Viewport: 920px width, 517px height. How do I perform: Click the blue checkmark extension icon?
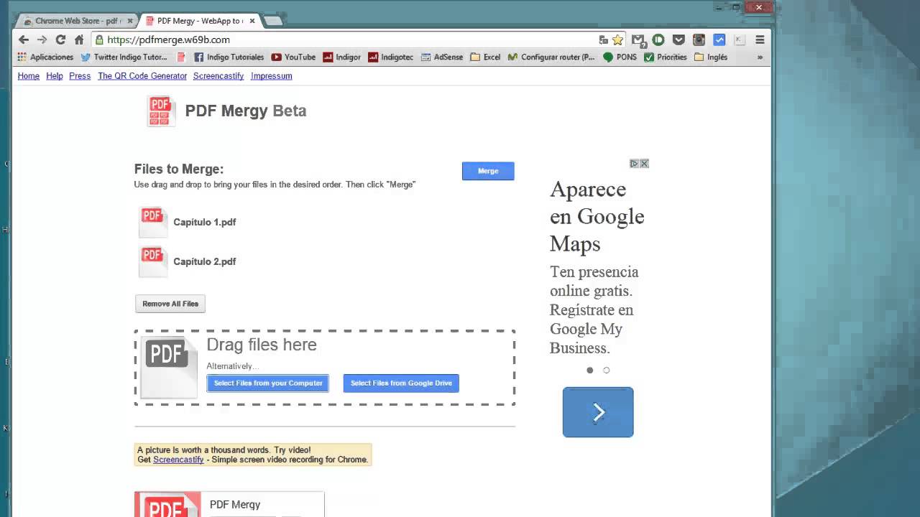pyautogui.click(x=719, y=40)
